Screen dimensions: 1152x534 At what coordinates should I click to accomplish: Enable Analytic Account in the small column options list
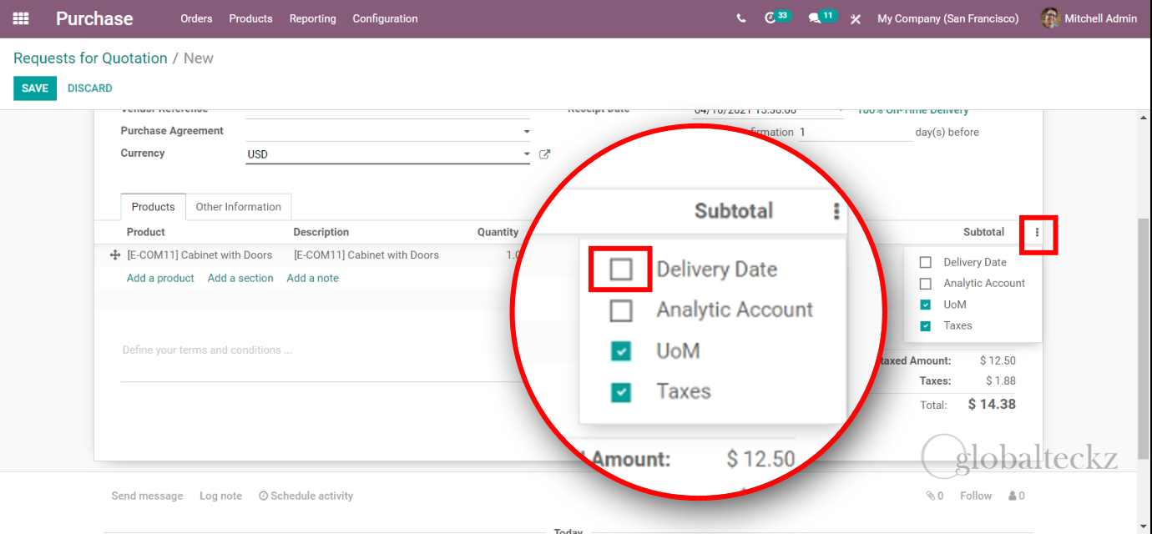925,284
